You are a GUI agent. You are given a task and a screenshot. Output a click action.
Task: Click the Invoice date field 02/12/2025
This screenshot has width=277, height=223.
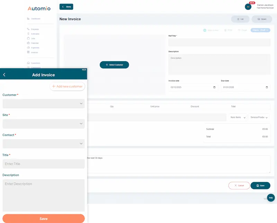pos(193,87)
